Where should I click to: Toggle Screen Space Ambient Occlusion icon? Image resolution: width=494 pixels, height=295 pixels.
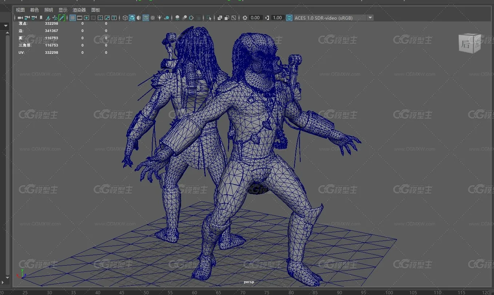click(x=177, y=18)
